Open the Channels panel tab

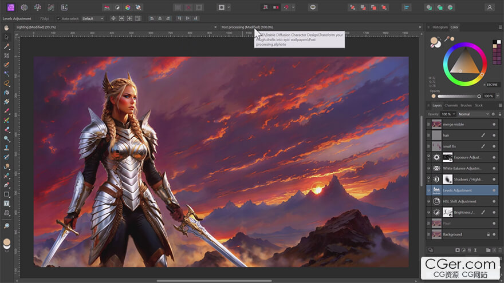click(x=451, y=106)
